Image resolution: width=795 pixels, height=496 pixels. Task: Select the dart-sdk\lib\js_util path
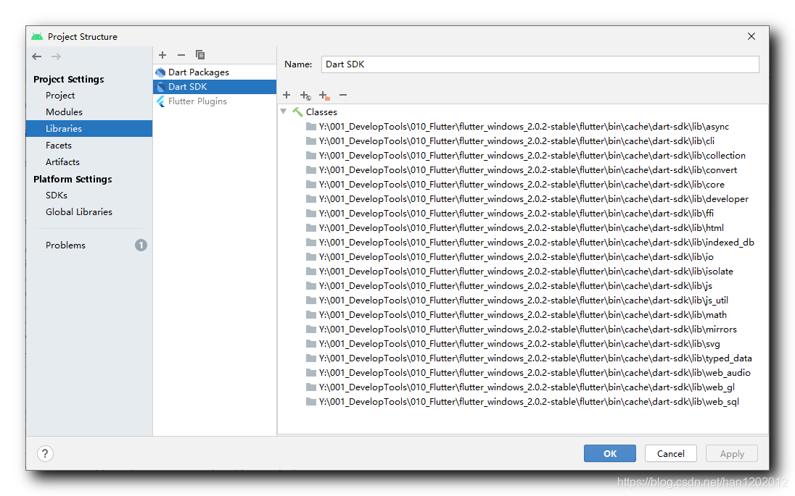point(523,300)
